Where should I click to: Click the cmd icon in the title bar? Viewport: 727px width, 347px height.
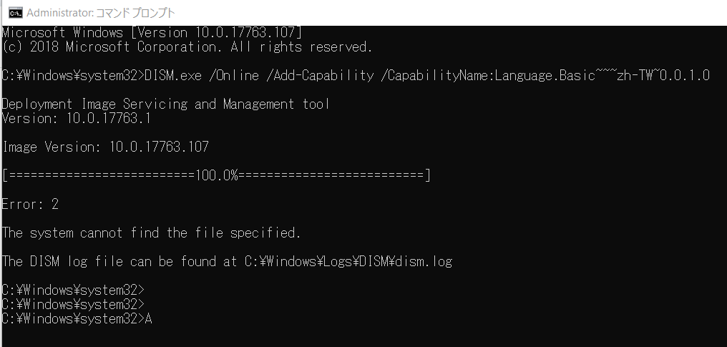(15, 13)
